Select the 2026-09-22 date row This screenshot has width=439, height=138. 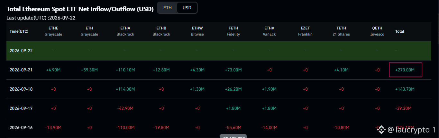tap(219, 51)
